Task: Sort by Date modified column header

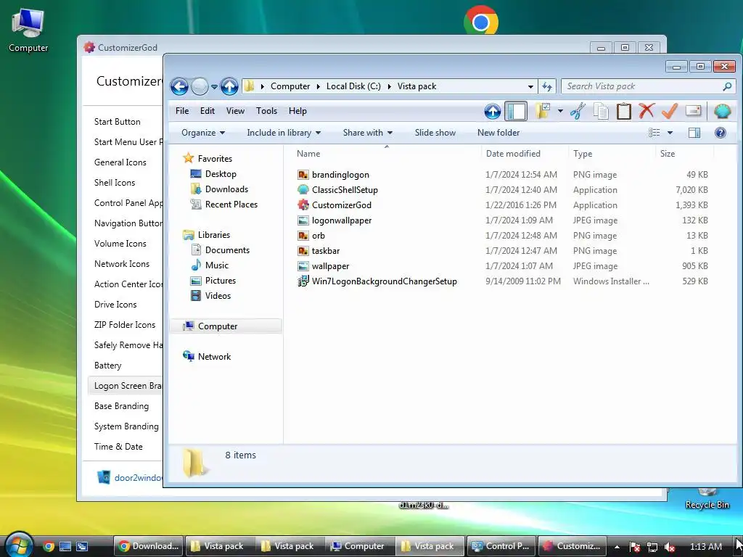Action: click(525, 154)
